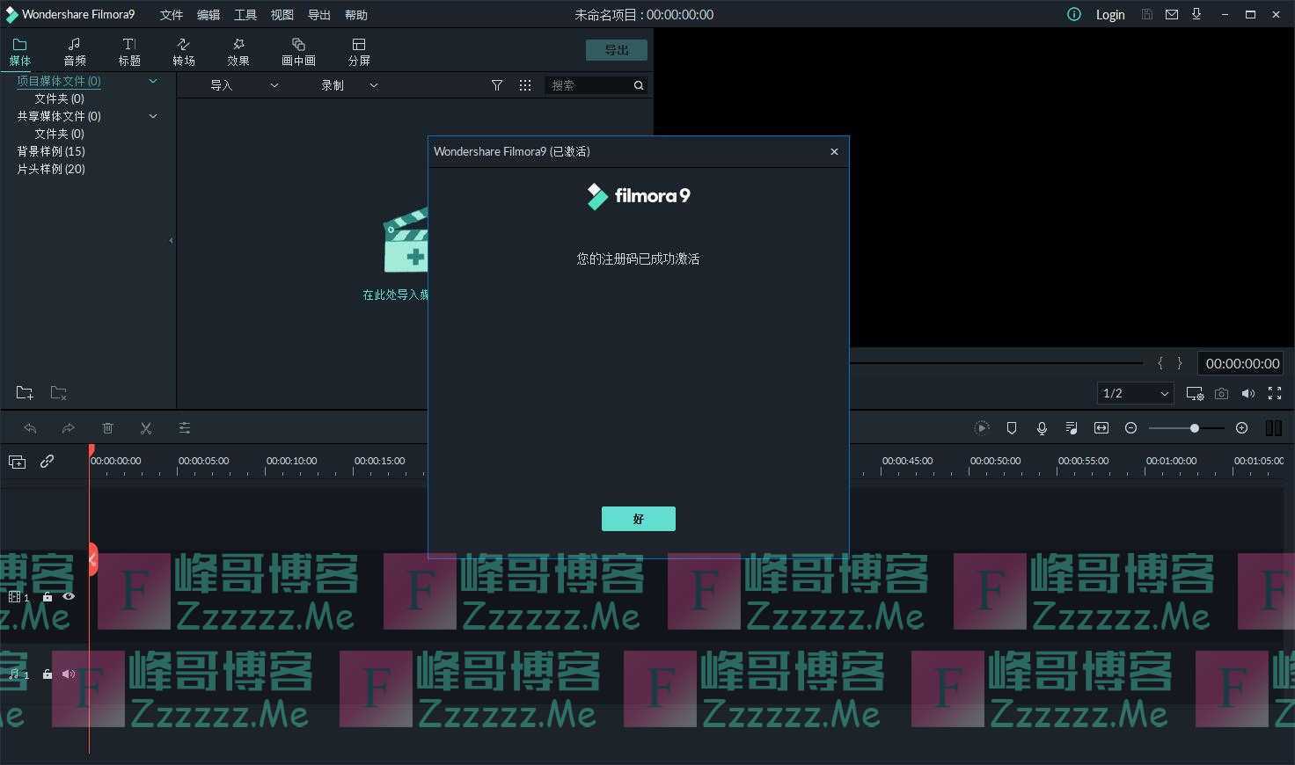This screenshot has width=1295, height=765.
Task: Open the 录制 record dropdown
Action: (x=349, y=85)
